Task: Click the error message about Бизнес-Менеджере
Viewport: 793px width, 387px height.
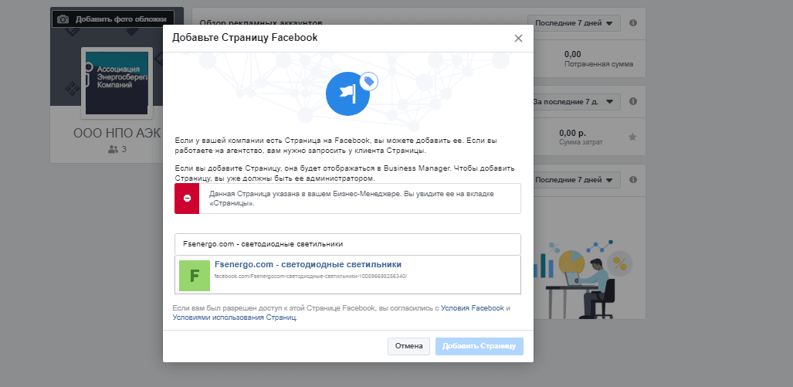Action: point(351,199)
